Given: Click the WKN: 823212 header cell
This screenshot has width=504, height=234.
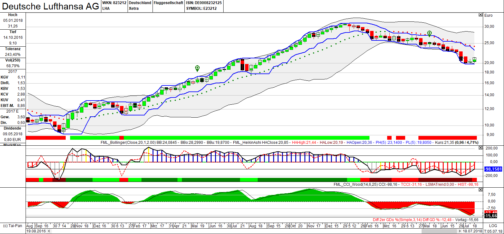Looking at the screenshot, I should pyautogui.click(x=114, y=3).
